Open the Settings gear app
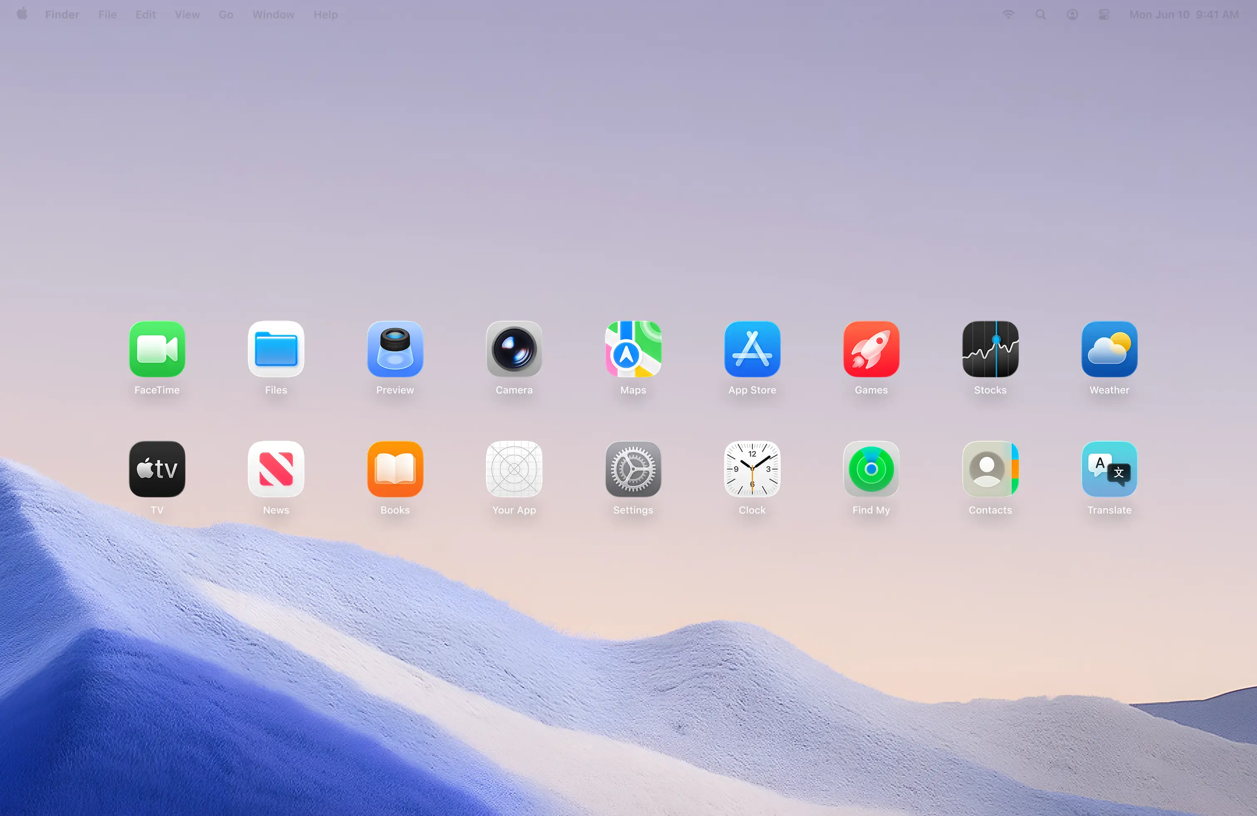The image size is (1257, 816). [633, 469]
